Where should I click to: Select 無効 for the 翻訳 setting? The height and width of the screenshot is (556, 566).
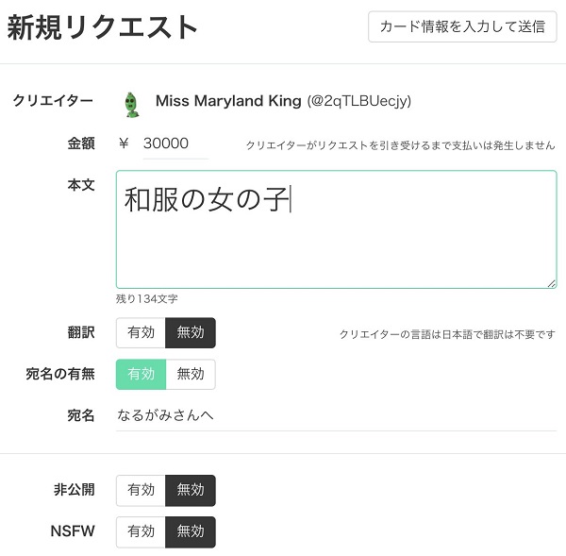click(191, 332)
